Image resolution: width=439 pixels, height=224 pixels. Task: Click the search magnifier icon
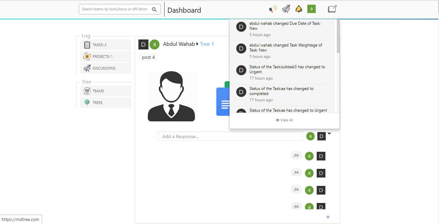pyautogui.click(x=154, y=9)
